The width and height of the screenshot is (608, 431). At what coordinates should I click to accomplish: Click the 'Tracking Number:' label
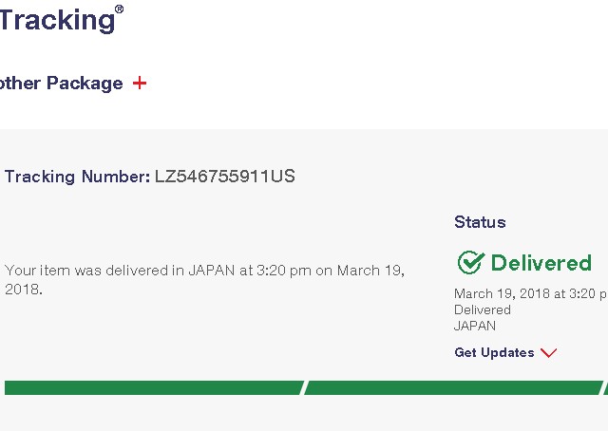[x=77, y=177]
